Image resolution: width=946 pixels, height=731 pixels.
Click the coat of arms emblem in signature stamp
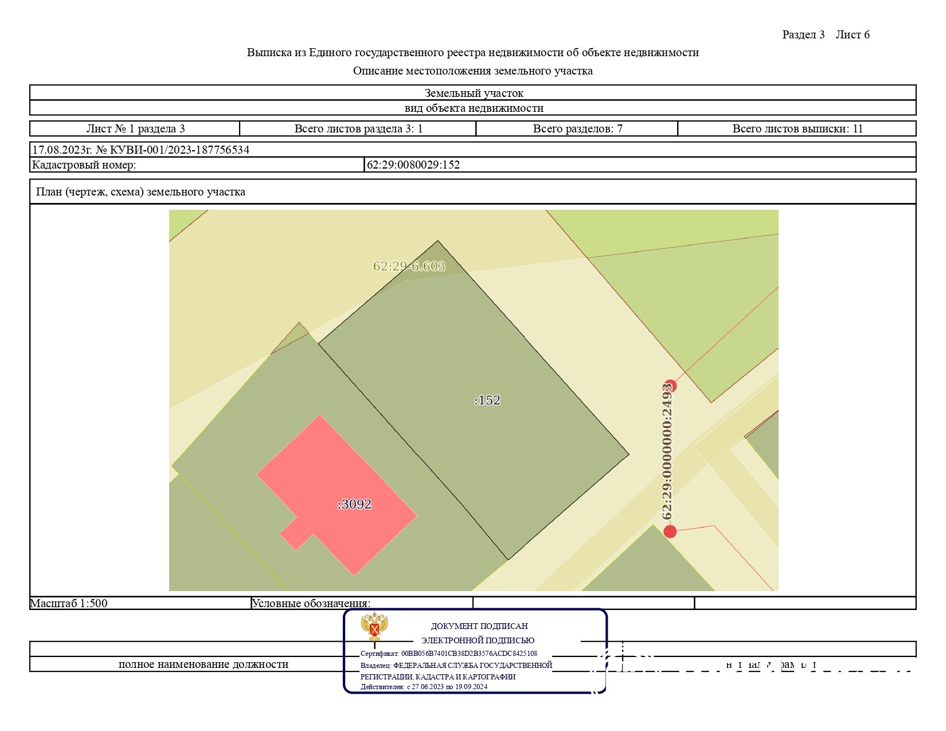(374, 627)
